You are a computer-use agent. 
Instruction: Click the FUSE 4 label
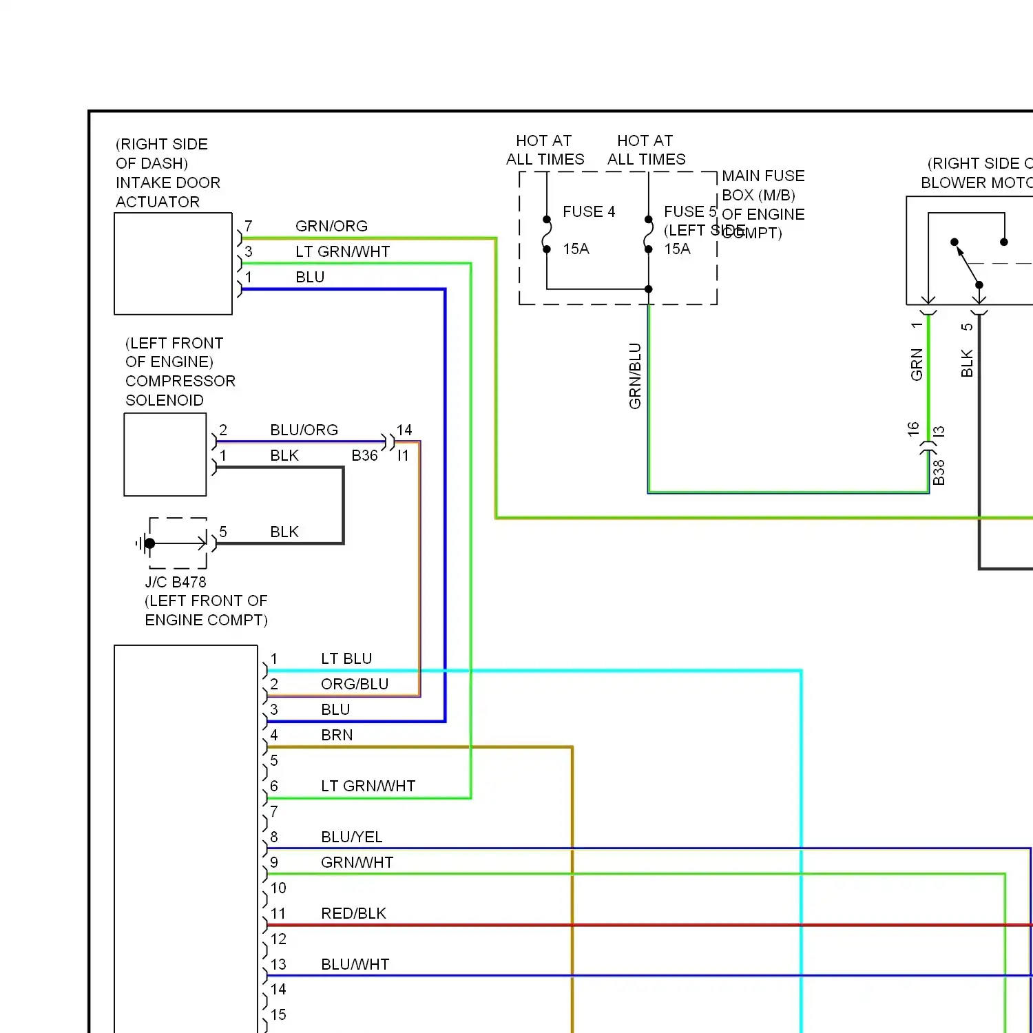(x=589, y=211)
